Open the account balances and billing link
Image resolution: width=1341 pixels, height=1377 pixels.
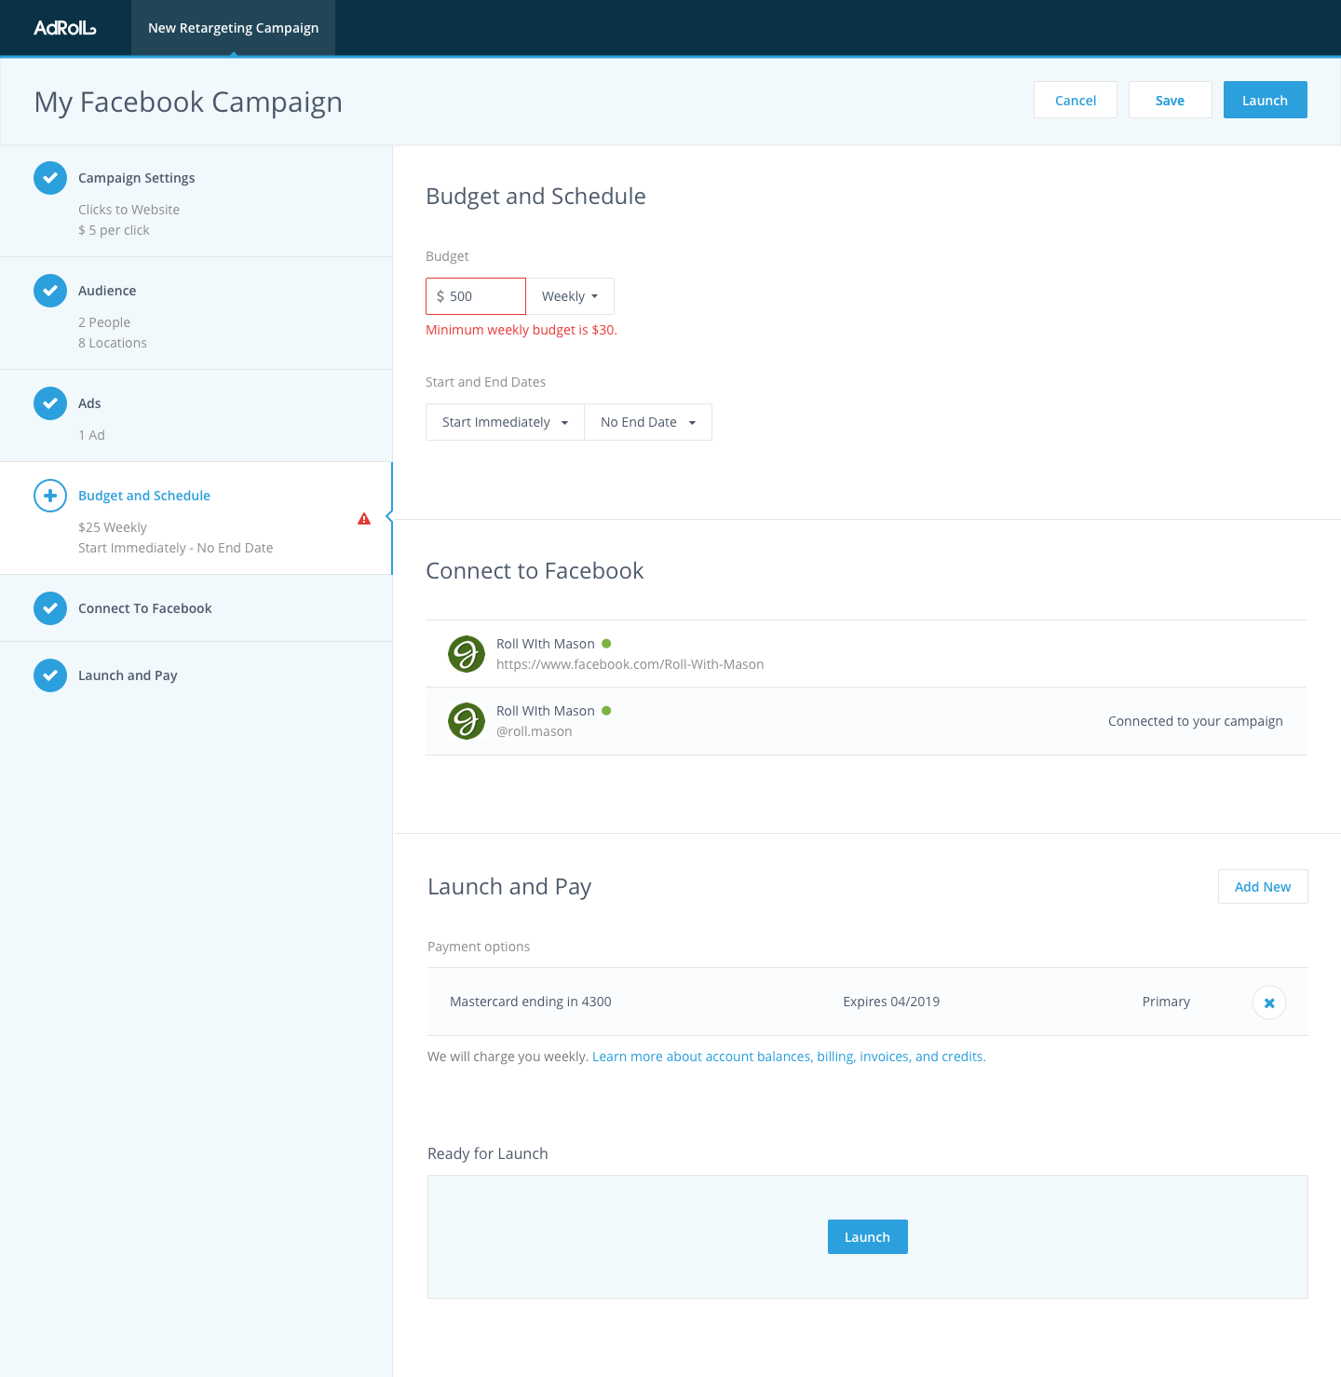point(788,1057)
